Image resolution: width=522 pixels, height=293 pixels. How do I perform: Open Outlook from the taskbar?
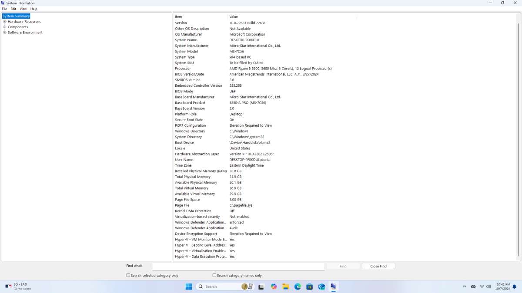pos(321,286)
